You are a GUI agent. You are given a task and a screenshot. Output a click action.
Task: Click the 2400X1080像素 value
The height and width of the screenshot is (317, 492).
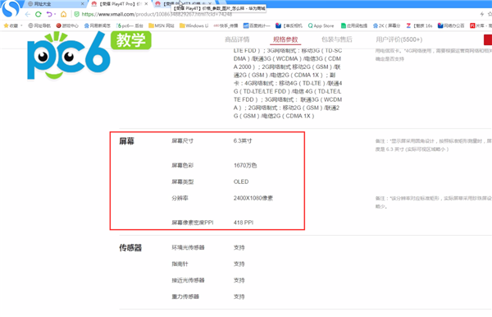[253, 198]
